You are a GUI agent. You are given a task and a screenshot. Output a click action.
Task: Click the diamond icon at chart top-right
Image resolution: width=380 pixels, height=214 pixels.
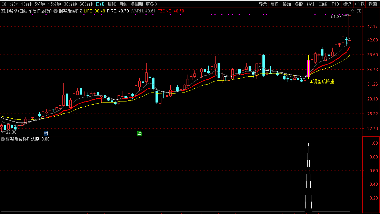(353, 11)
